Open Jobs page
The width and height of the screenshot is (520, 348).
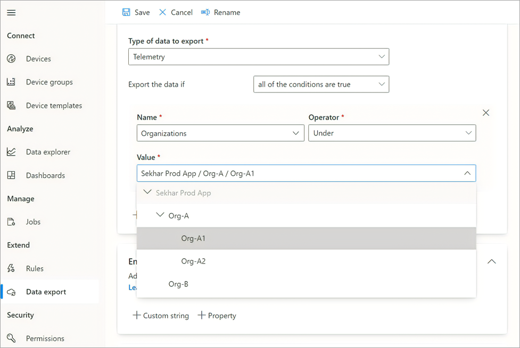[33, 222]
